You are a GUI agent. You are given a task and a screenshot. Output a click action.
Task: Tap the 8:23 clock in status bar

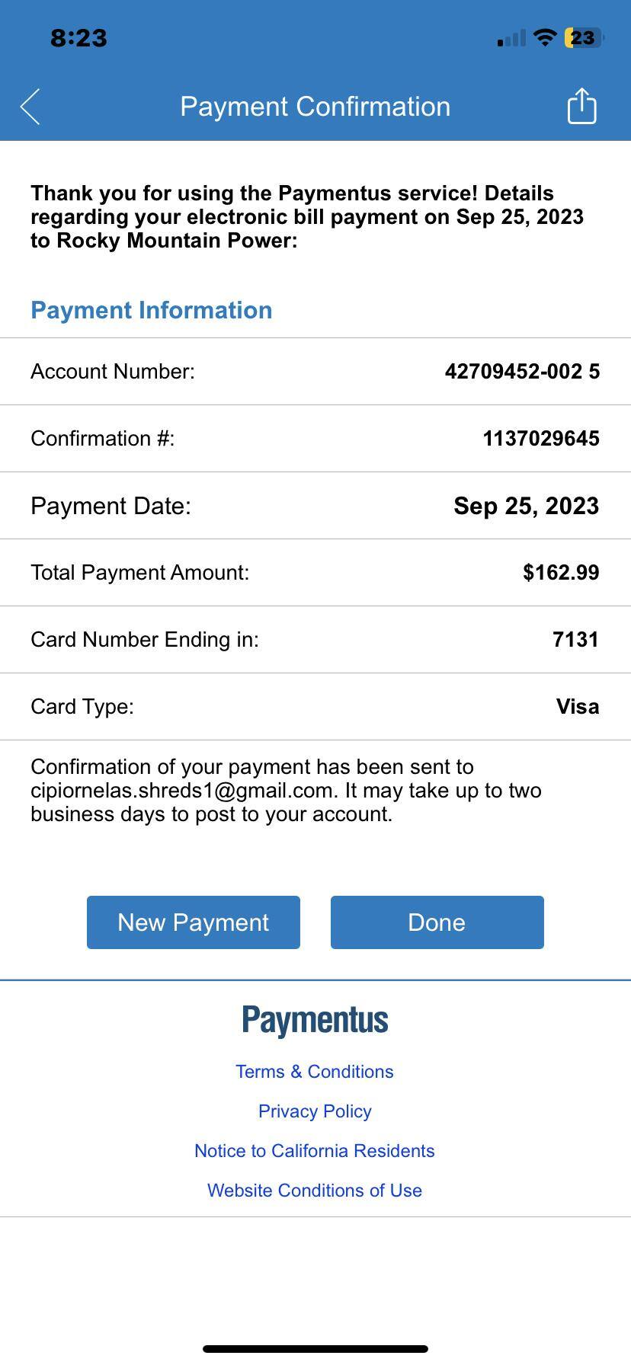(78, 38)
